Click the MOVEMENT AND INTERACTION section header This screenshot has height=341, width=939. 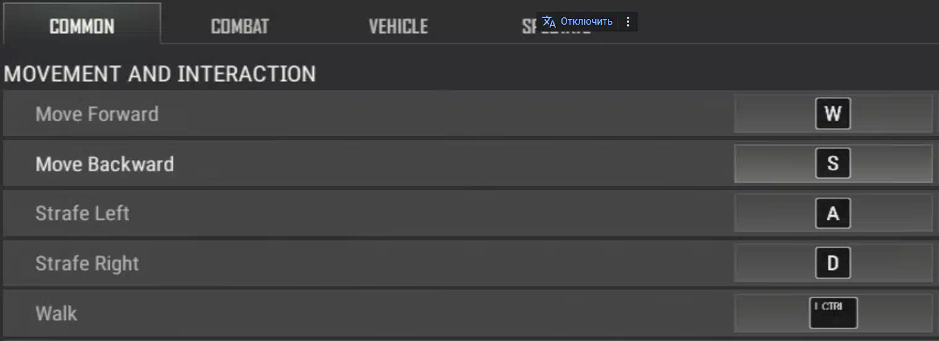(x=160, y=74)
